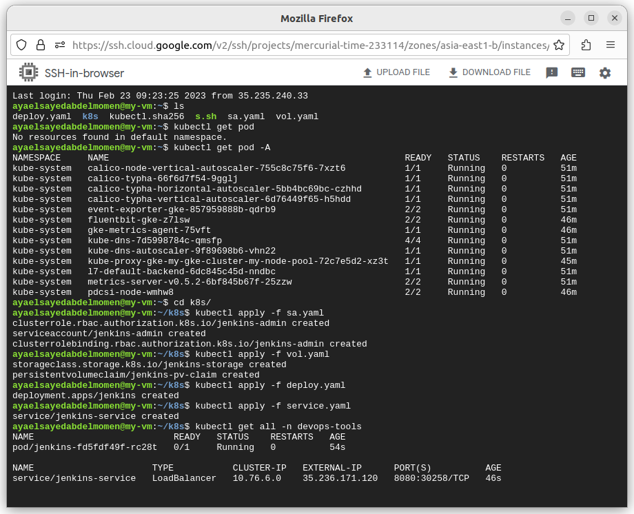
Task: Click the SSH-in-browser chip logo
Action: 28,72
